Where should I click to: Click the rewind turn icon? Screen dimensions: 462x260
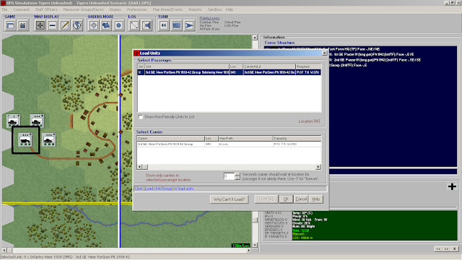pyautogui.click(x=164, y=25)
